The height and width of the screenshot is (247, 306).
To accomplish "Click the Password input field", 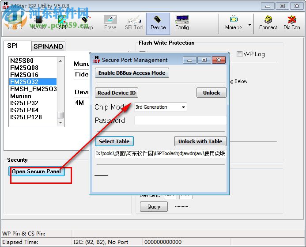I will [181, 120].
